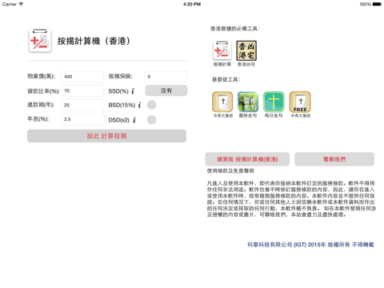Viewport: 384px width, 288px height.
Task: Show SSD(%) info icon details
Action: (133, 91)
